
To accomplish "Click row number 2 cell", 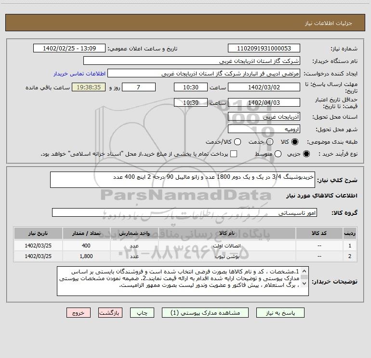I will (x=350, y=256).
